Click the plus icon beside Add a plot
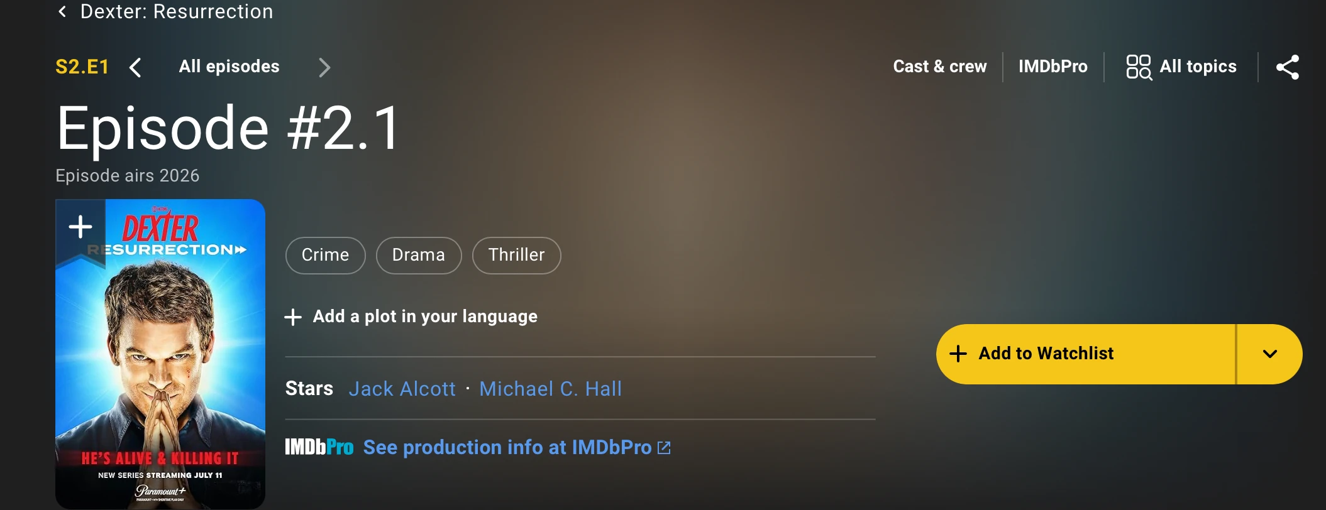The image size is (1326, 510). tap(293, 317)
